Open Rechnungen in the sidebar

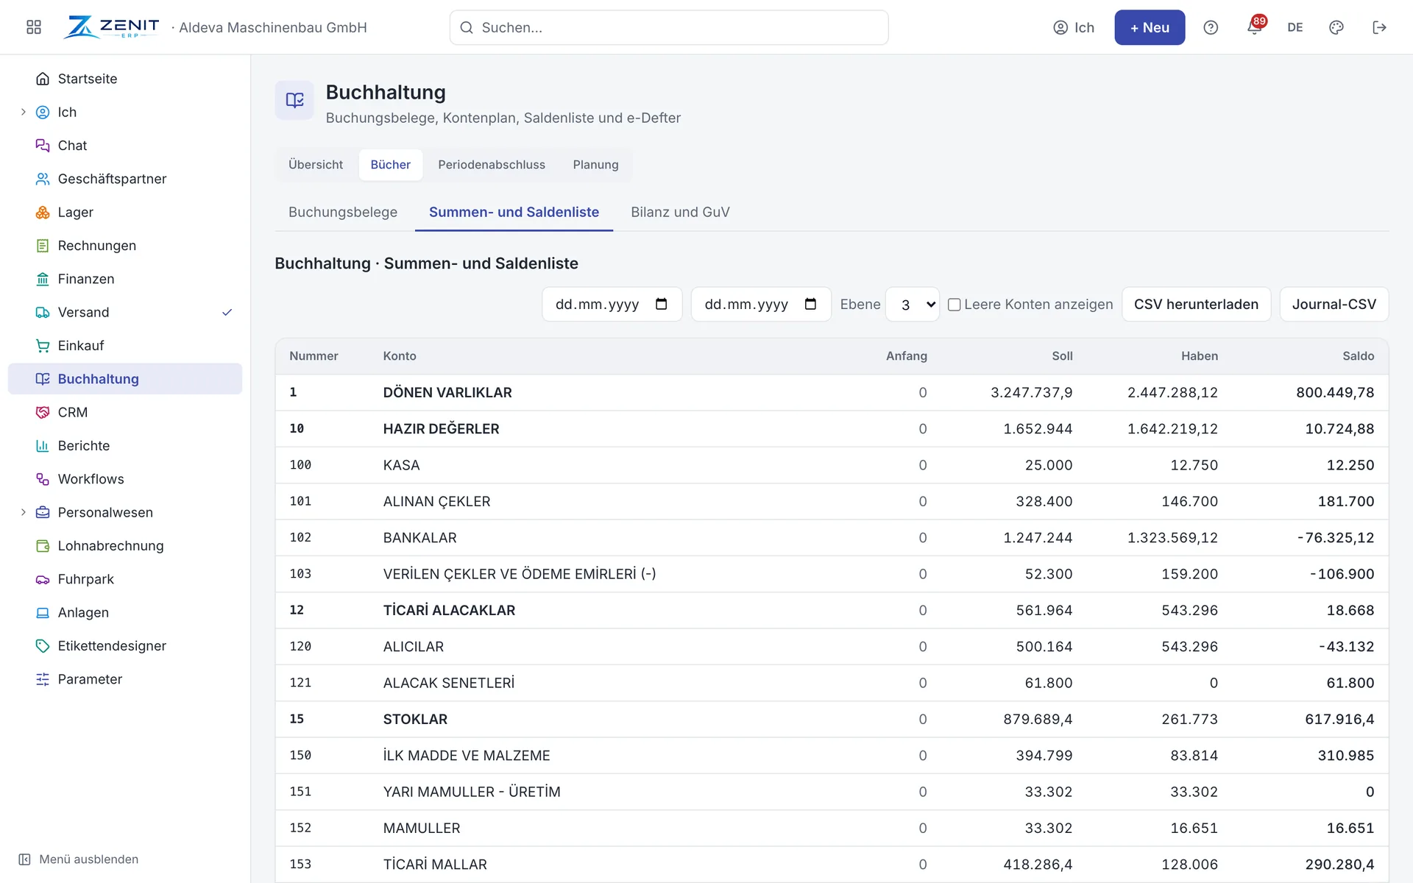(x=125, y=246)
